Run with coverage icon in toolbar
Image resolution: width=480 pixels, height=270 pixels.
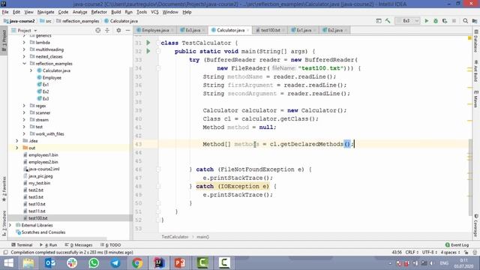click(x=445, y=21)
